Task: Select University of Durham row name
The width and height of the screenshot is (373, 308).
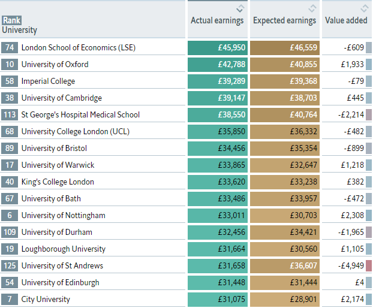Action: (x=57, y=232)
